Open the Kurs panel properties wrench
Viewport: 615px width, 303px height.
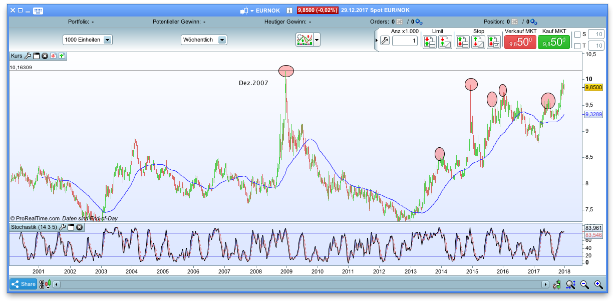pos(28,56)
